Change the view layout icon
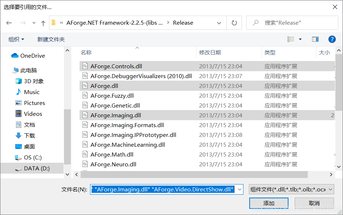This screenshot has height=215, width=343. pos(291,39)
